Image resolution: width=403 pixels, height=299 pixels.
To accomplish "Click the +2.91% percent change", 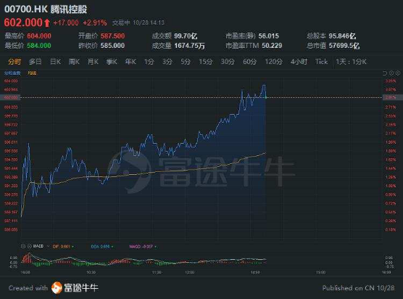I will click(95, 23).
